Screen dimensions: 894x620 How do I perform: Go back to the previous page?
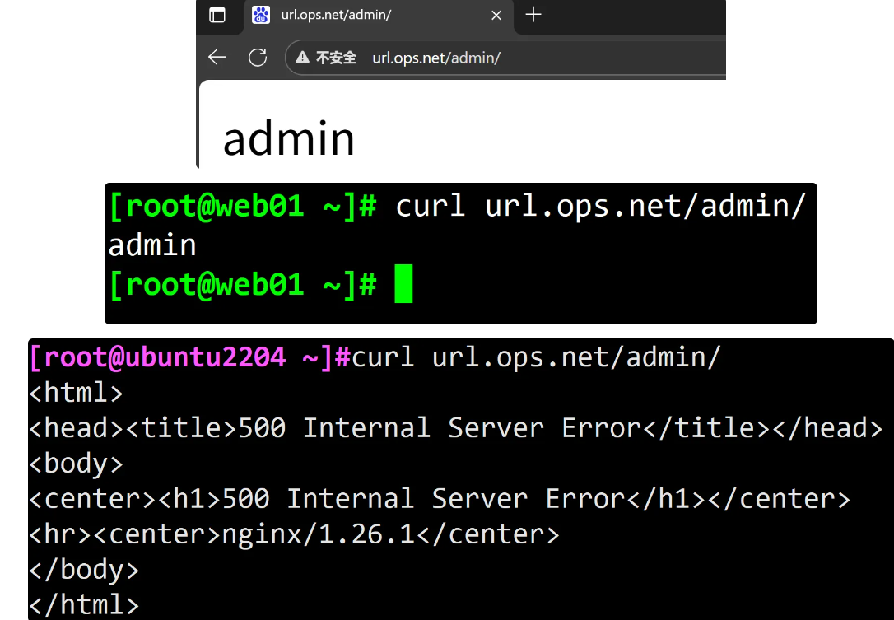pos(217,57)
